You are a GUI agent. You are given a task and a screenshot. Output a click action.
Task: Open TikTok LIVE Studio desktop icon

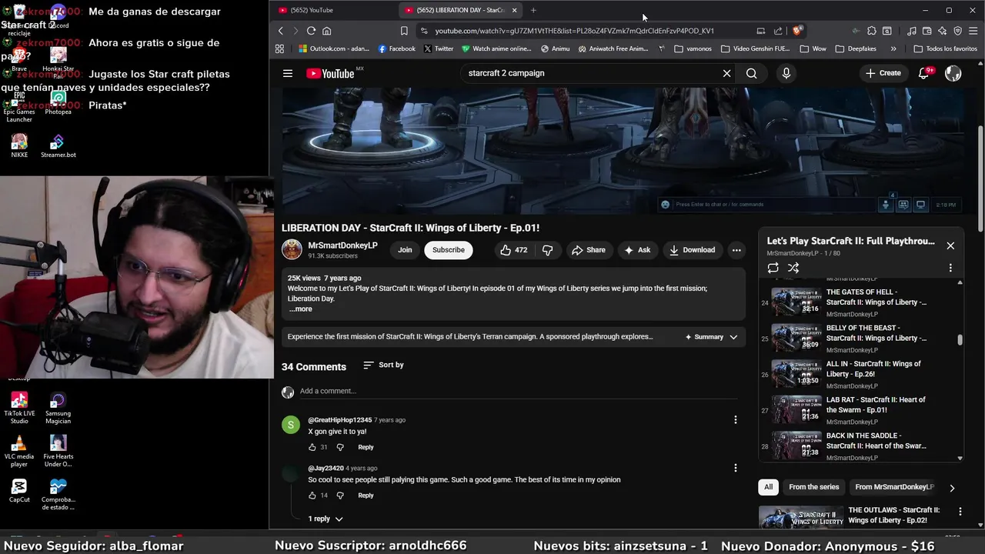pos(19,408)
